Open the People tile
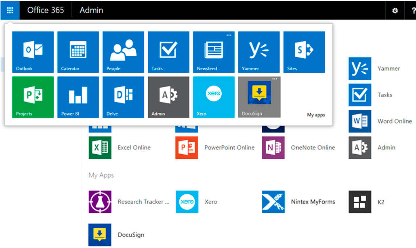Image resolution: width=416 pixels, height=248 pixels. click(x=123, y=52)
